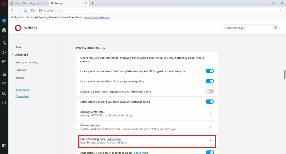Open Manage certificates row
286x154 pixels.
[147, 113]
